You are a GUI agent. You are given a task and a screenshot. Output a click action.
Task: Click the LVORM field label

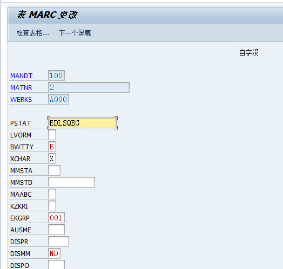[21, 135]
